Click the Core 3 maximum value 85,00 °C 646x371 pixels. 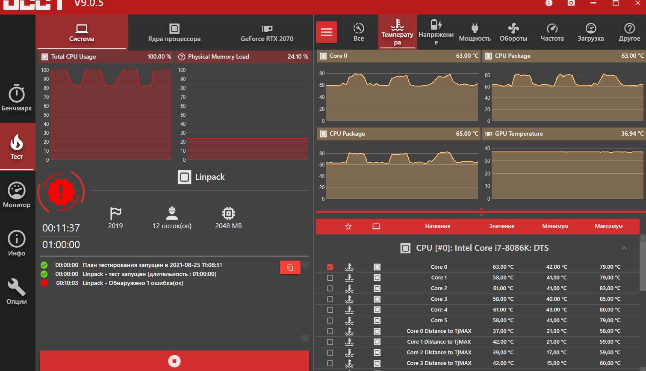610,299
